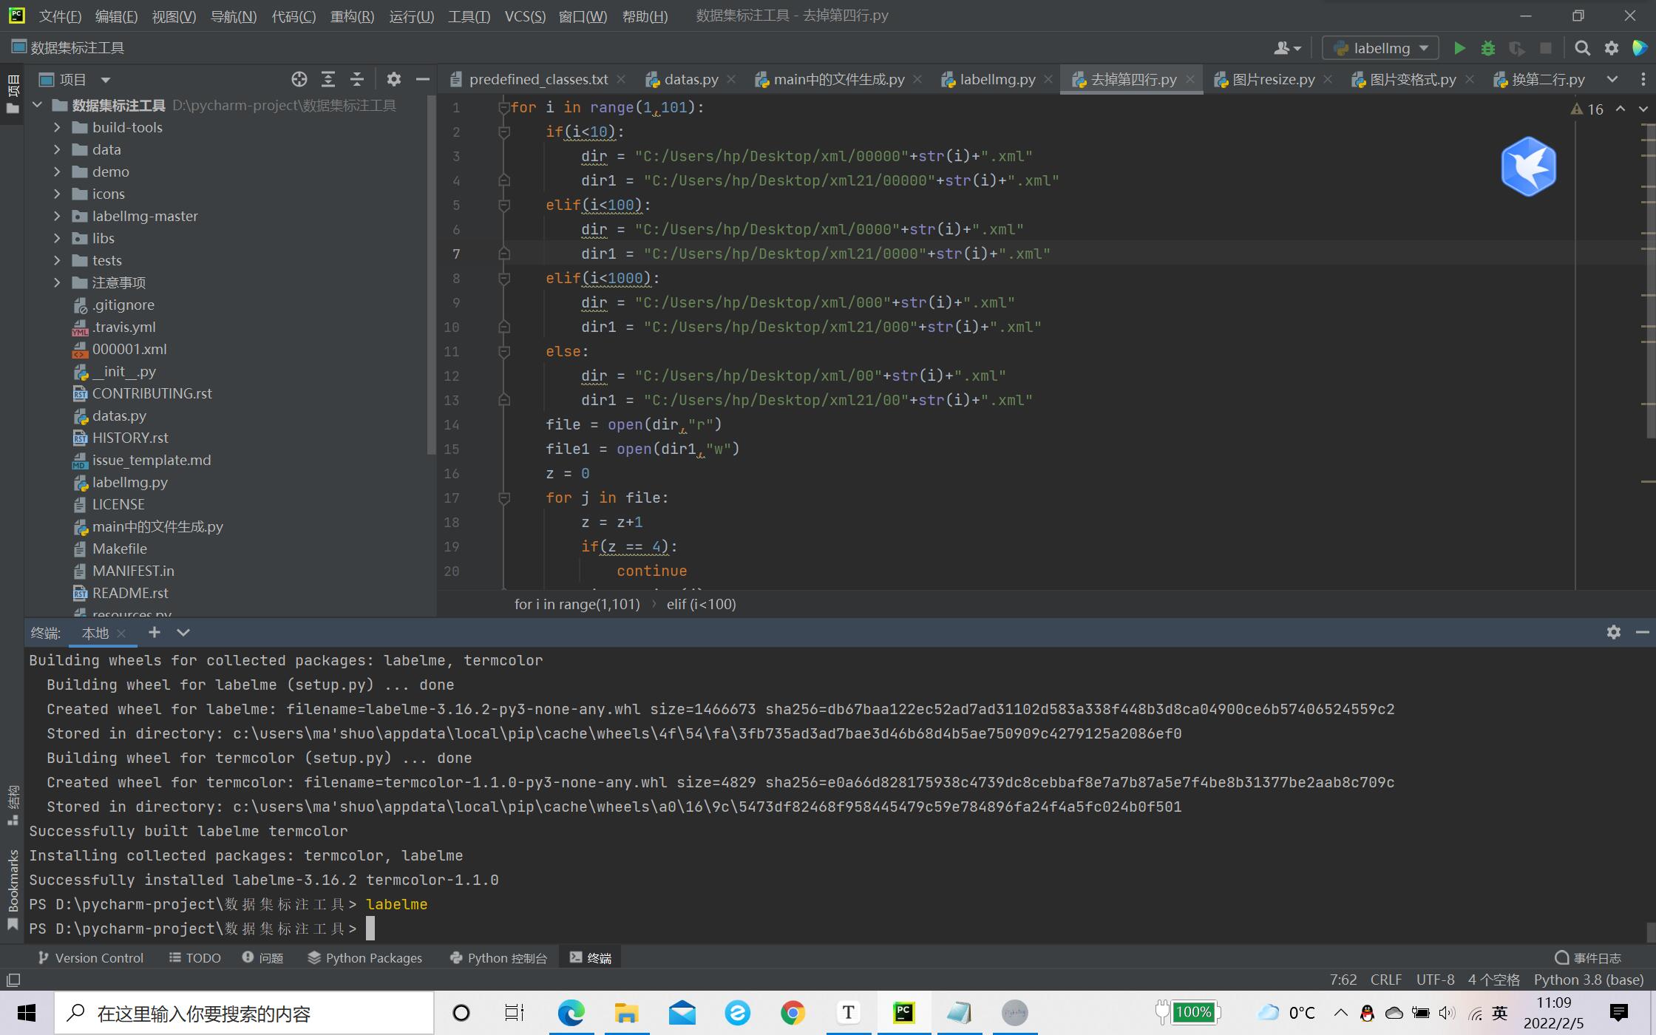Open the 运行(U) menu
The height and width of the screenshot is (1035, 1656).
click(x=411, y=16)
